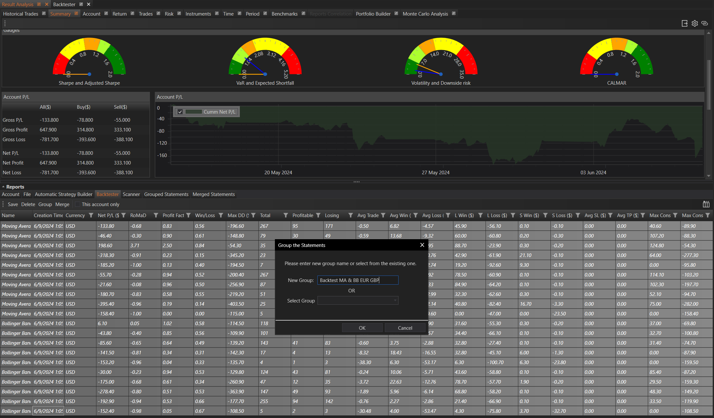714x418 pixels.
Task: Switch to the Grouped Statements tab
Action: click(166, 194)
